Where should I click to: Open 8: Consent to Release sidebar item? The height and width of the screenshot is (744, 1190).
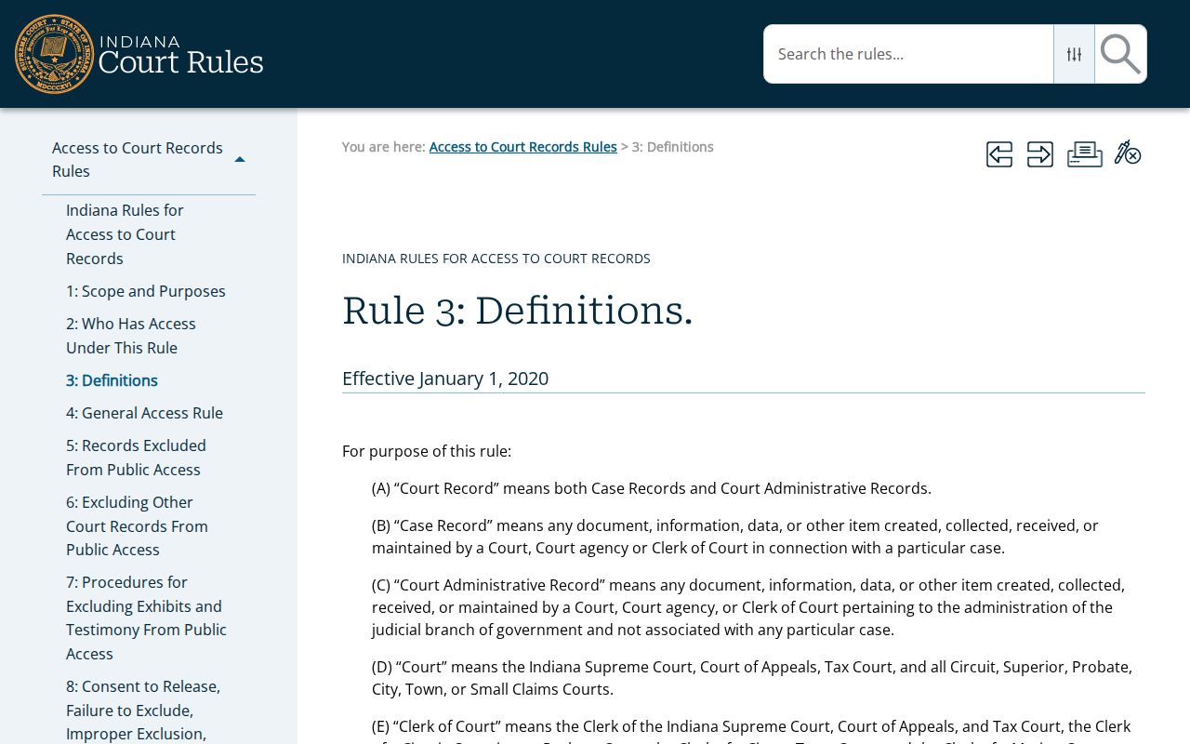pyautogui.click(x=143, y=711)
